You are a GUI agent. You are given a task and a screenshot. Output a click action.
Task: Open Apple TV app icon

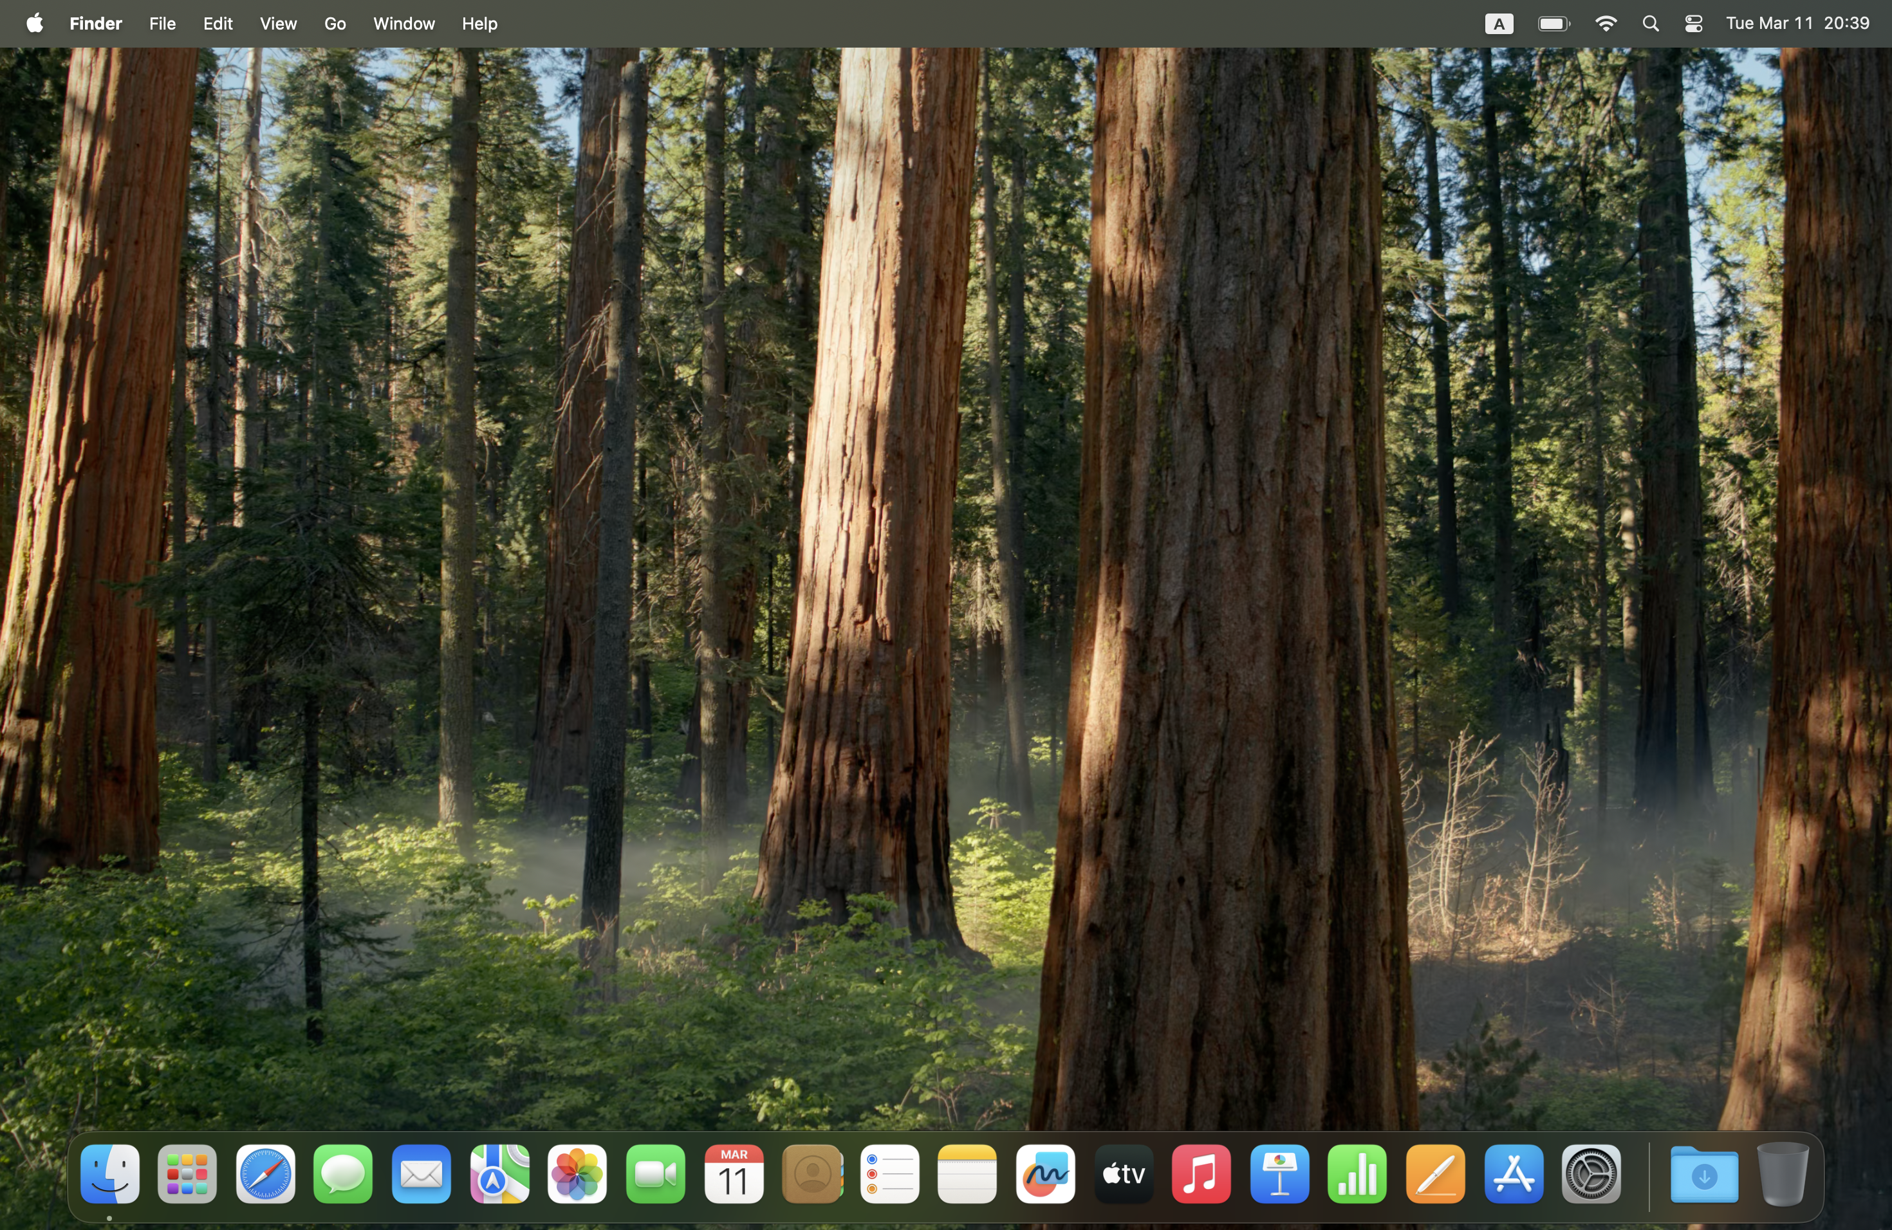click(1123, 1173)
